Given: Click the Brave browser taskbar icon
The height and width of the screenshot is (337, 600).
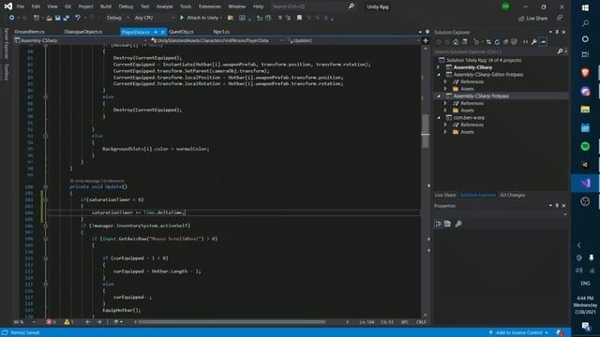Looking at the screenshot, I should 585,73.
